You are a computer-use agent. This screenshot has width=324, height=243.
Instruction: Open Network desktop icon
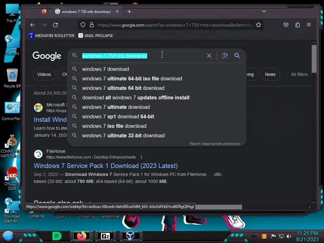pos(12,45)
